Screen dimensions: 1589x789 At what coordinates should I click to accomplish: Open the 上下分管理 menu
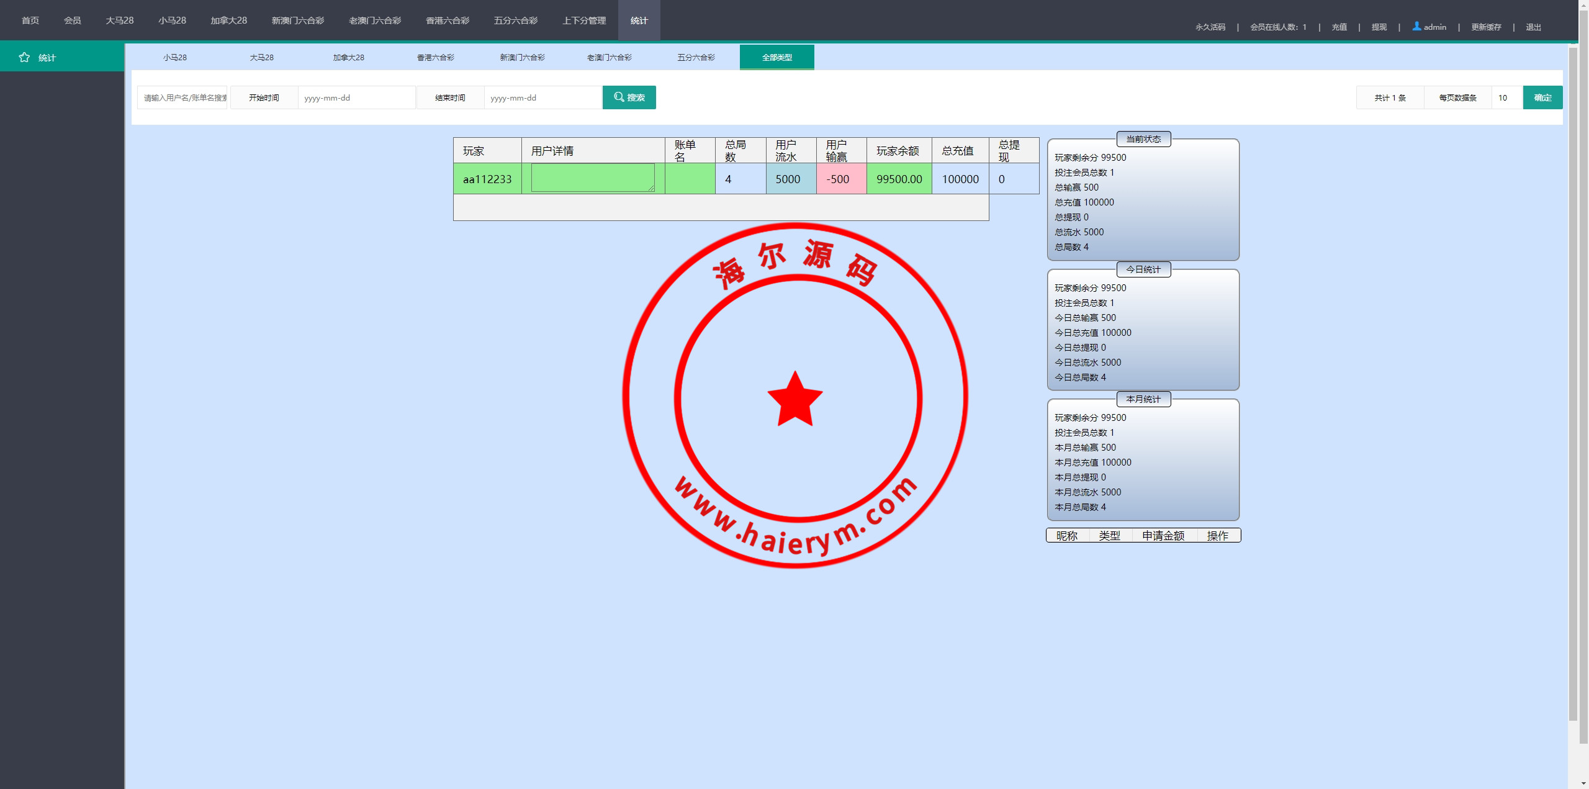pos(583,20)
